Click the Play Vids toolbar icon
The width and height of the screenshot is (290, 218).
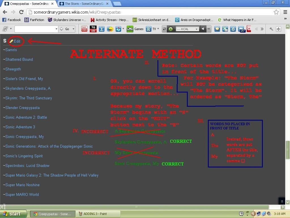coord(84,29)
